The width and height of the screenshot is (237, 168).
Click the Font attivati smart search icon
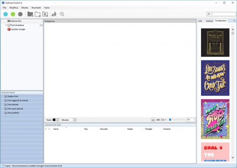click(x=6, y=105)
